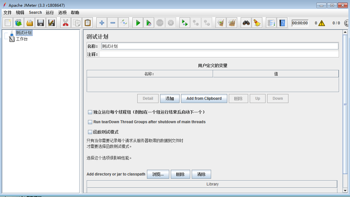Open the Templates icon in toolbar
The height and width of the screenshot is (197, 350).
(19, 23)
